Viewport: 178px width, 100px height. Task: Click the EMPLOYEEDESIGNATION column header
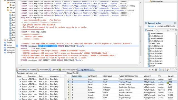click(131, 76)
